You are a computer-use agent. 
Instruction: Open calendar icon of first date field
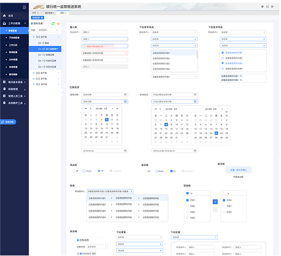125,95
